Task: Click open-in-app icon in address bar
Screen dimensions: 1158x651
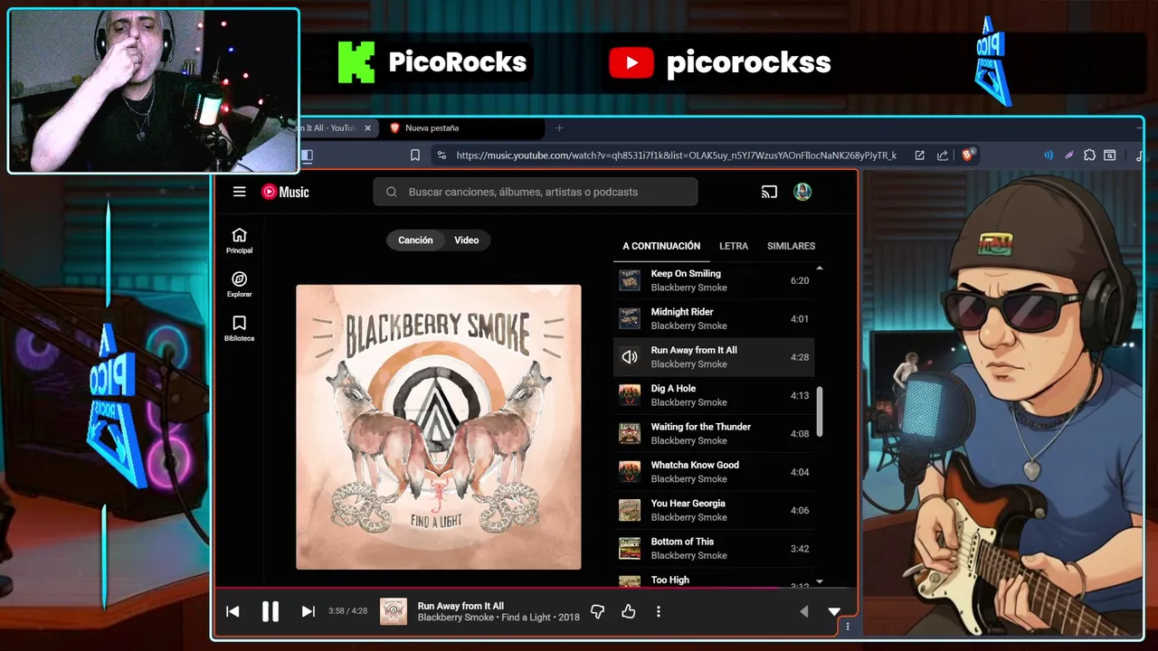Action: 919,156
